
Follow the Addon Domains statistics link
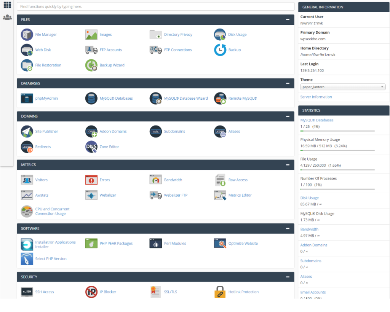tap(314, 245)
